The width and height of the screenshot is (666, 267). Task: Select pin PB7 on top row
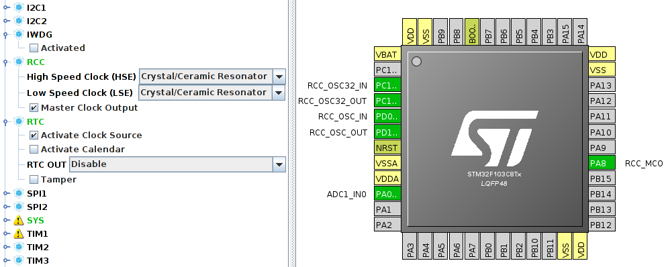coord(488,32)
